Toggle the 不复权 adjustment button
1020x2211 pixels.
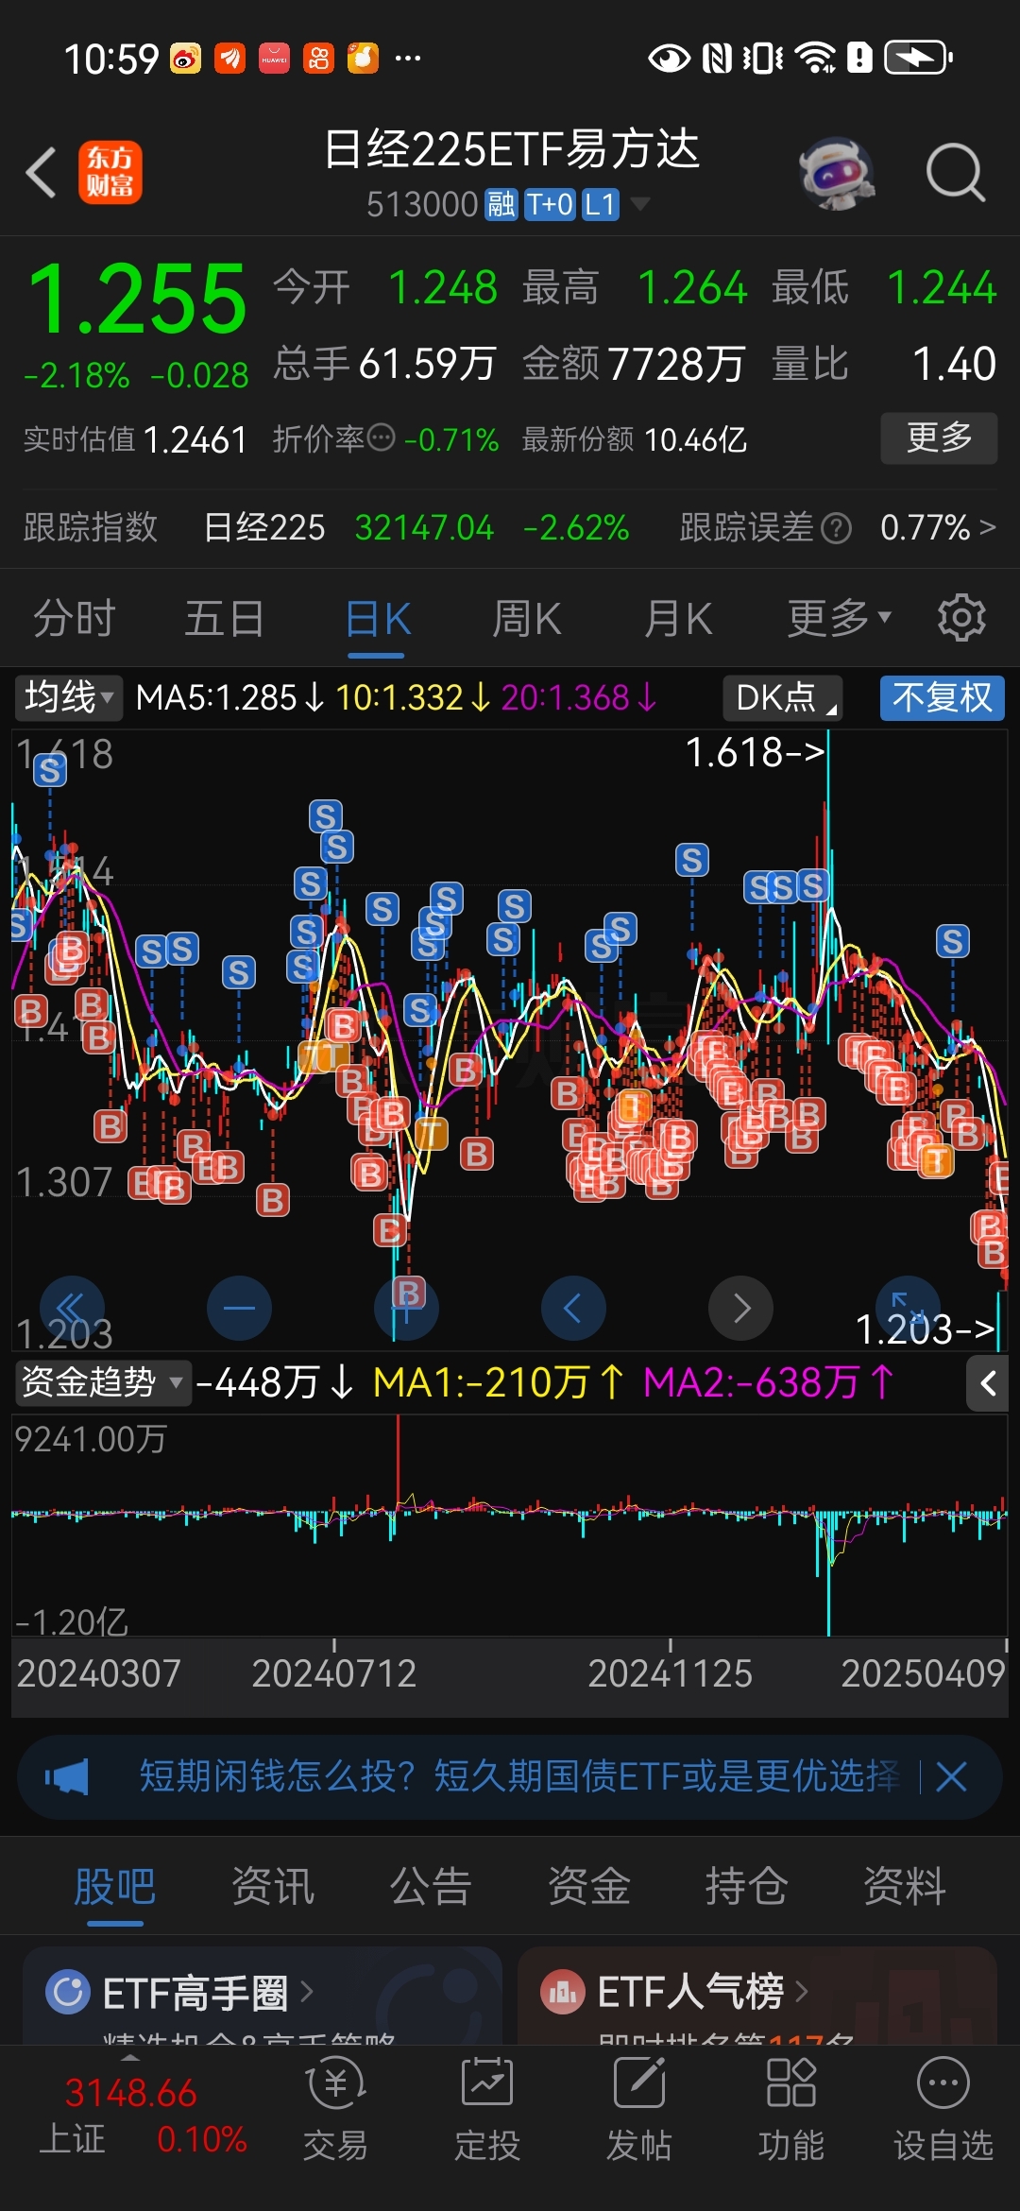point(943,698)
